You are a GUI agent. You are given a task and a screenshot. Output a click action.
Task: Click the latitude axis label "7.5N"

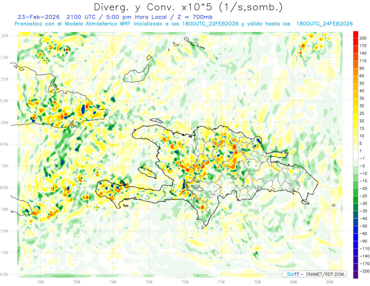click(4, 231)
